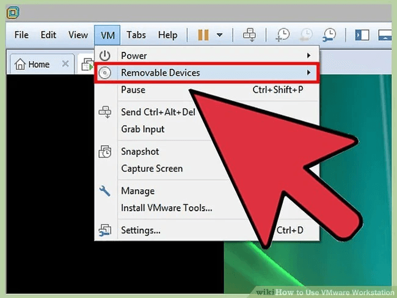Close the Home tab
397x298 pixels.
click(x=65, y=64)
